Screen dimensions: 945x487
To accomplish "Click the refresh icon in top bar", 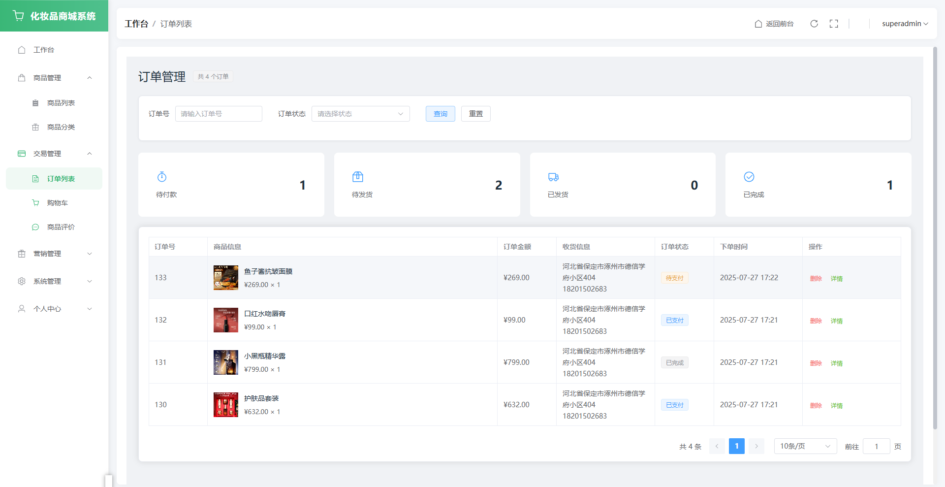I will click(x=814, y=24).
